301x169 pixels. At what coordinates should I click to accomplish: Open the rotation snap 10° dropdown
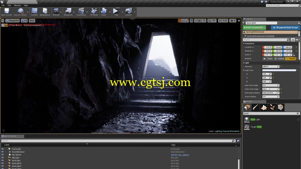214,21
